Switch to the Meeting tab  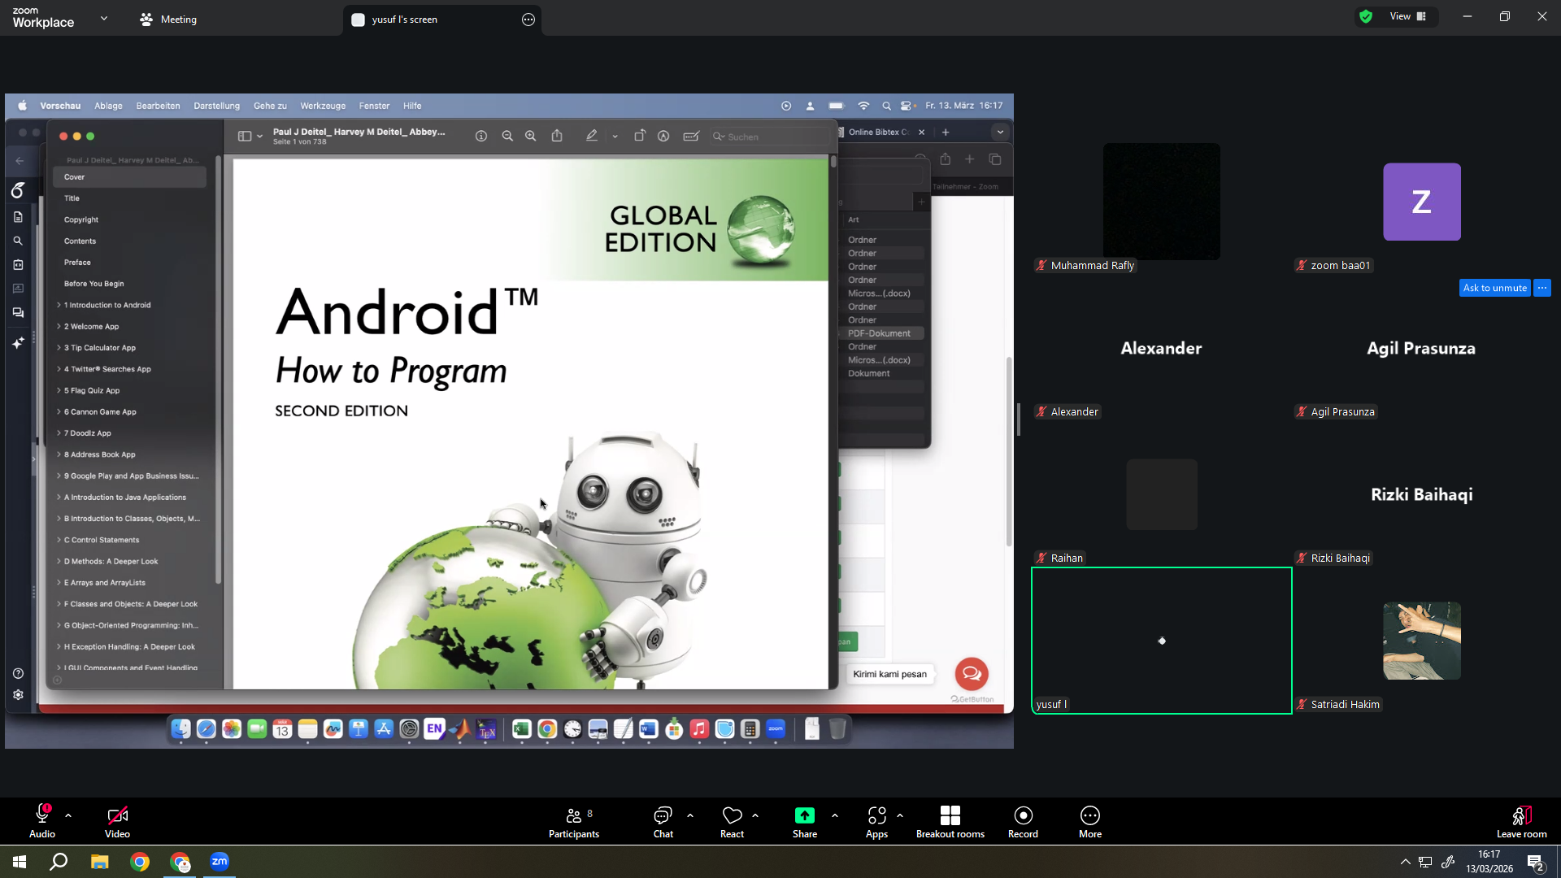(x=168, y=20)
